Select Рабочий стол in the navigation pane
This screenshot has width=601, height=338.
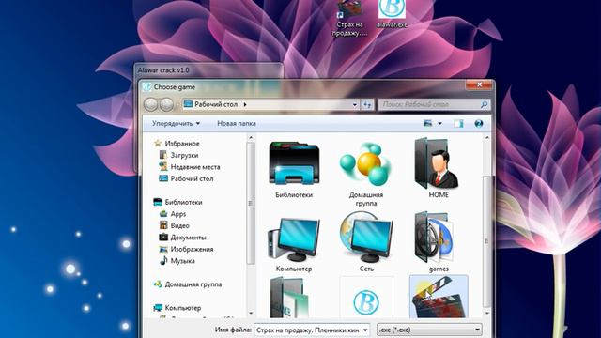click(192, 178)
